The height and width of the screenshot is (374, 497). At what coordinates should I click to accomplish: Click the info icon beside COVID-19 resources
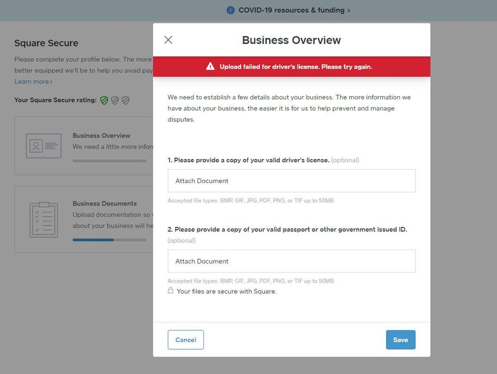tap(230, 10)
